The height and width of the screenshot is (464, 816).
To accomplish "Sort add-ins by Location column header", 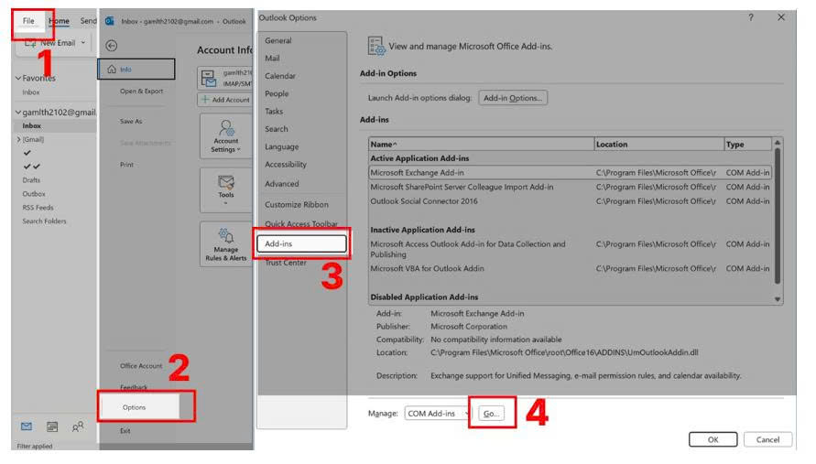I will pos(658,144).
